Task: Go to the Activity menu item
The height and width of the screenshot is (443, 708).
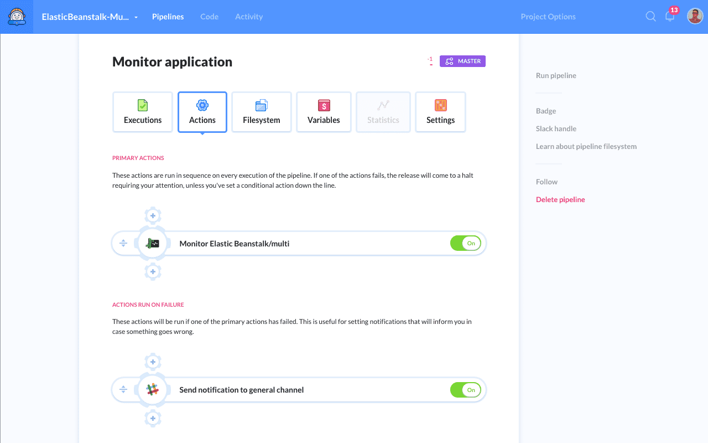Action: click(x=249, y=17)
